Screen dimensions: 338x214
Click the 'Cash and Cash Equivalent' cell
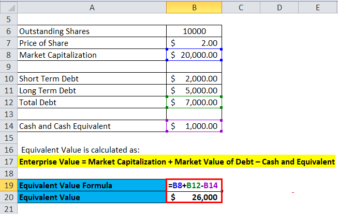pyautogui.click(x=92, y=126)
